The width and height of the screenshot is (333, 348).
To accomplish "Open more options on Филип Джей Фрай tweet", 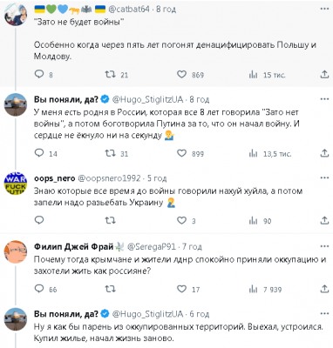I will pyautogui.click(x=324, y=246).
